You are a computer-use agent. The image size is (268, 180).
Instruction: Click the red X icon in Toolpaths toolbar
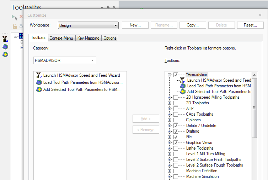pyautogui.click(x=21, y=17)
